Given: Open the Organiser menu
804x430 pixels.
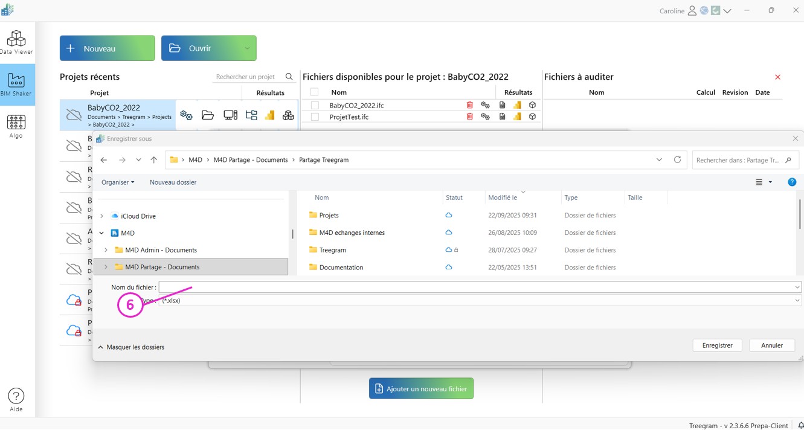Looking at the screenshot, I should (x=118, y=182).
